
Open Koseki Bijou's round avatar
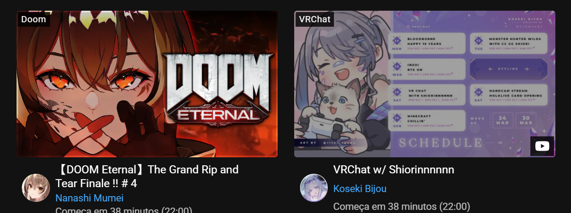(314, 188)
